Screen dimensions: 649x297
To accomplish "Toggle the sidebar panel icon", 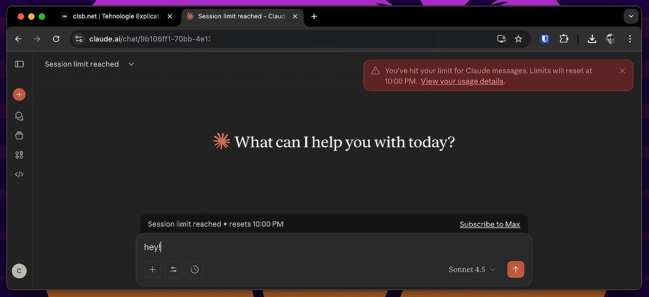I will [x=19, y=64].
